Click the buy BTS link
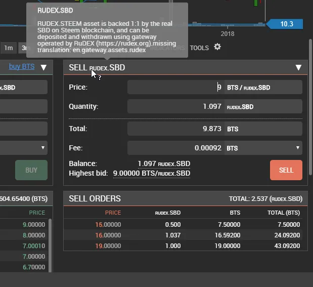 coord(22,66)
